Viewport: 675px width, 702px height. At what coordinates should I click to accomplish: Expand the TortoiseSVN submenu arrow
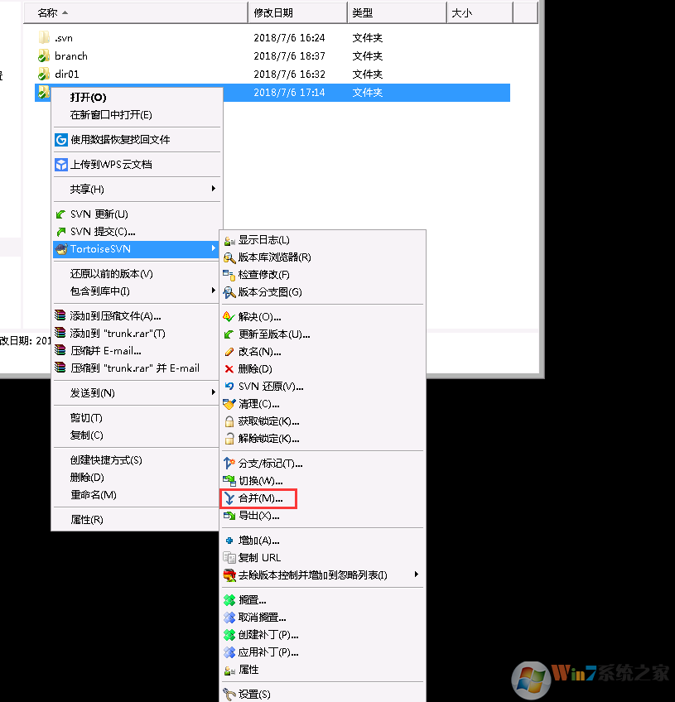coord(214,248)
